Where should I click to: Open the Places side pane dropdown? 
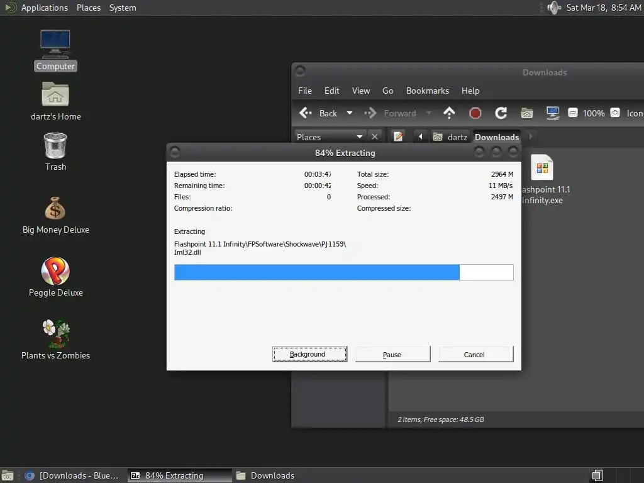[x=330, y=136]
